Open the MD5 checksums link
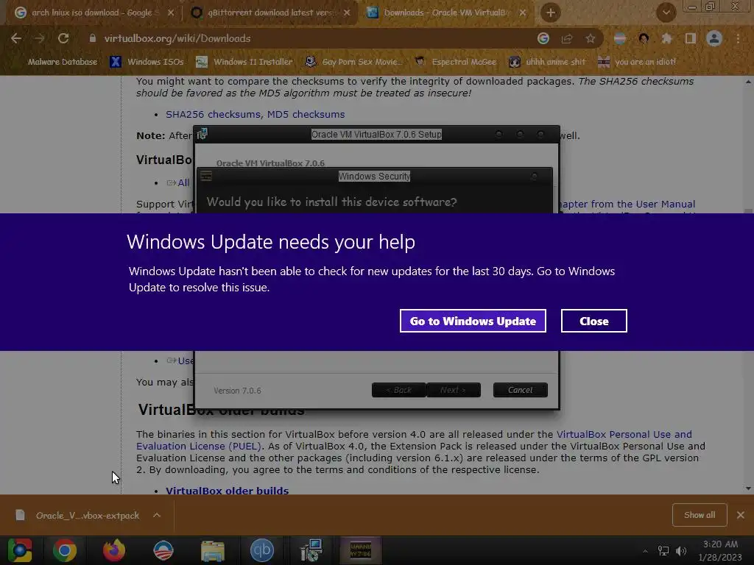 pos(306,114)
